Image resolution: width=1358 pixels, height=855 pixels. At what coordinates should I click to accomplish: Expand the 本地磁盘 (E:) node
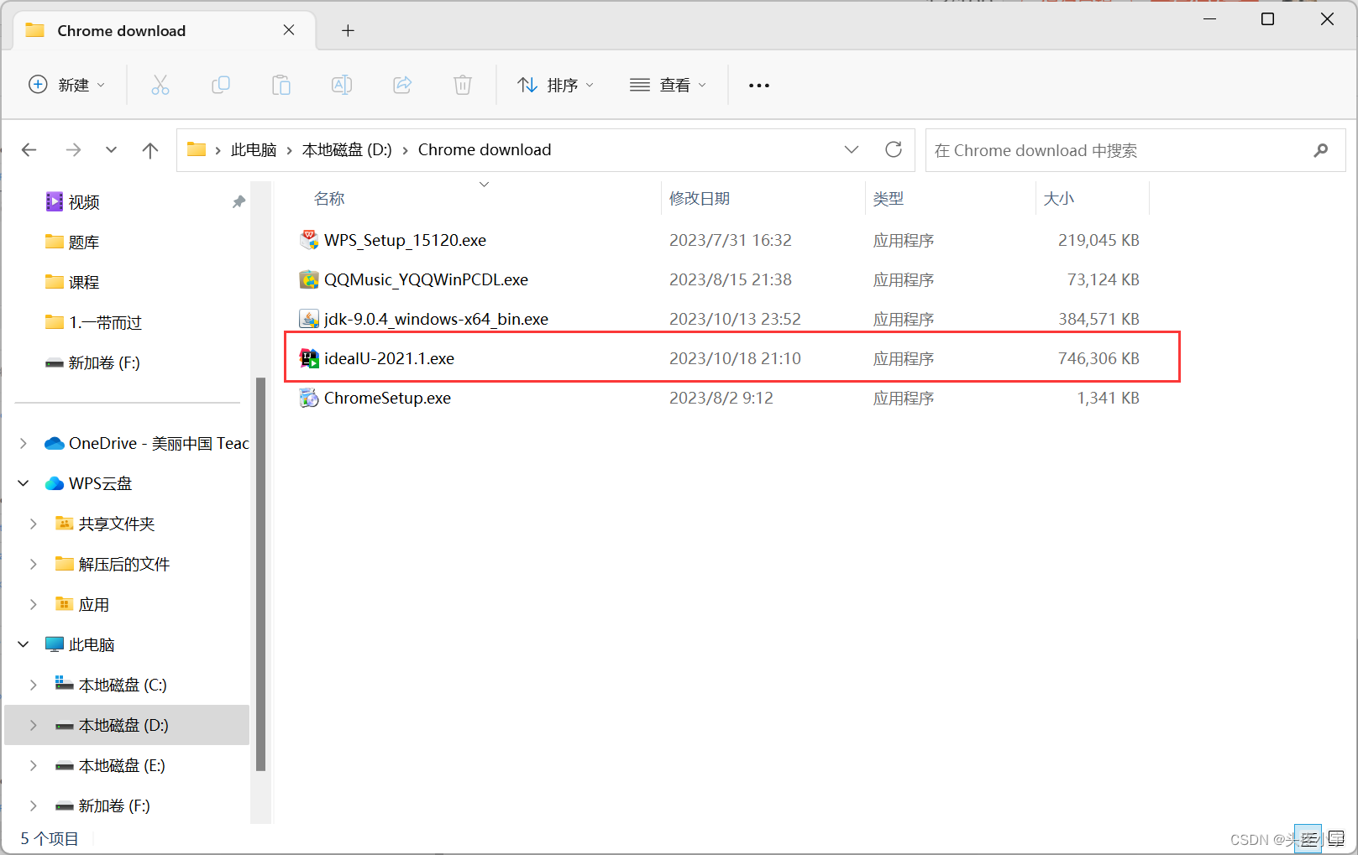(34, 765)
